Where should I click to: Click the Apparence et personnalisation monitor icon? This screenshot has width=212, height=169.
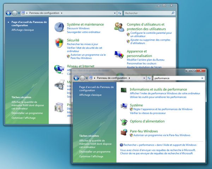[119, 54]
